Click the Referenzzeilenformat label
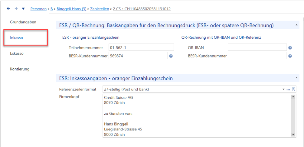Image resolution: width=304 pixels, height=147 pixels. (78, 89)
